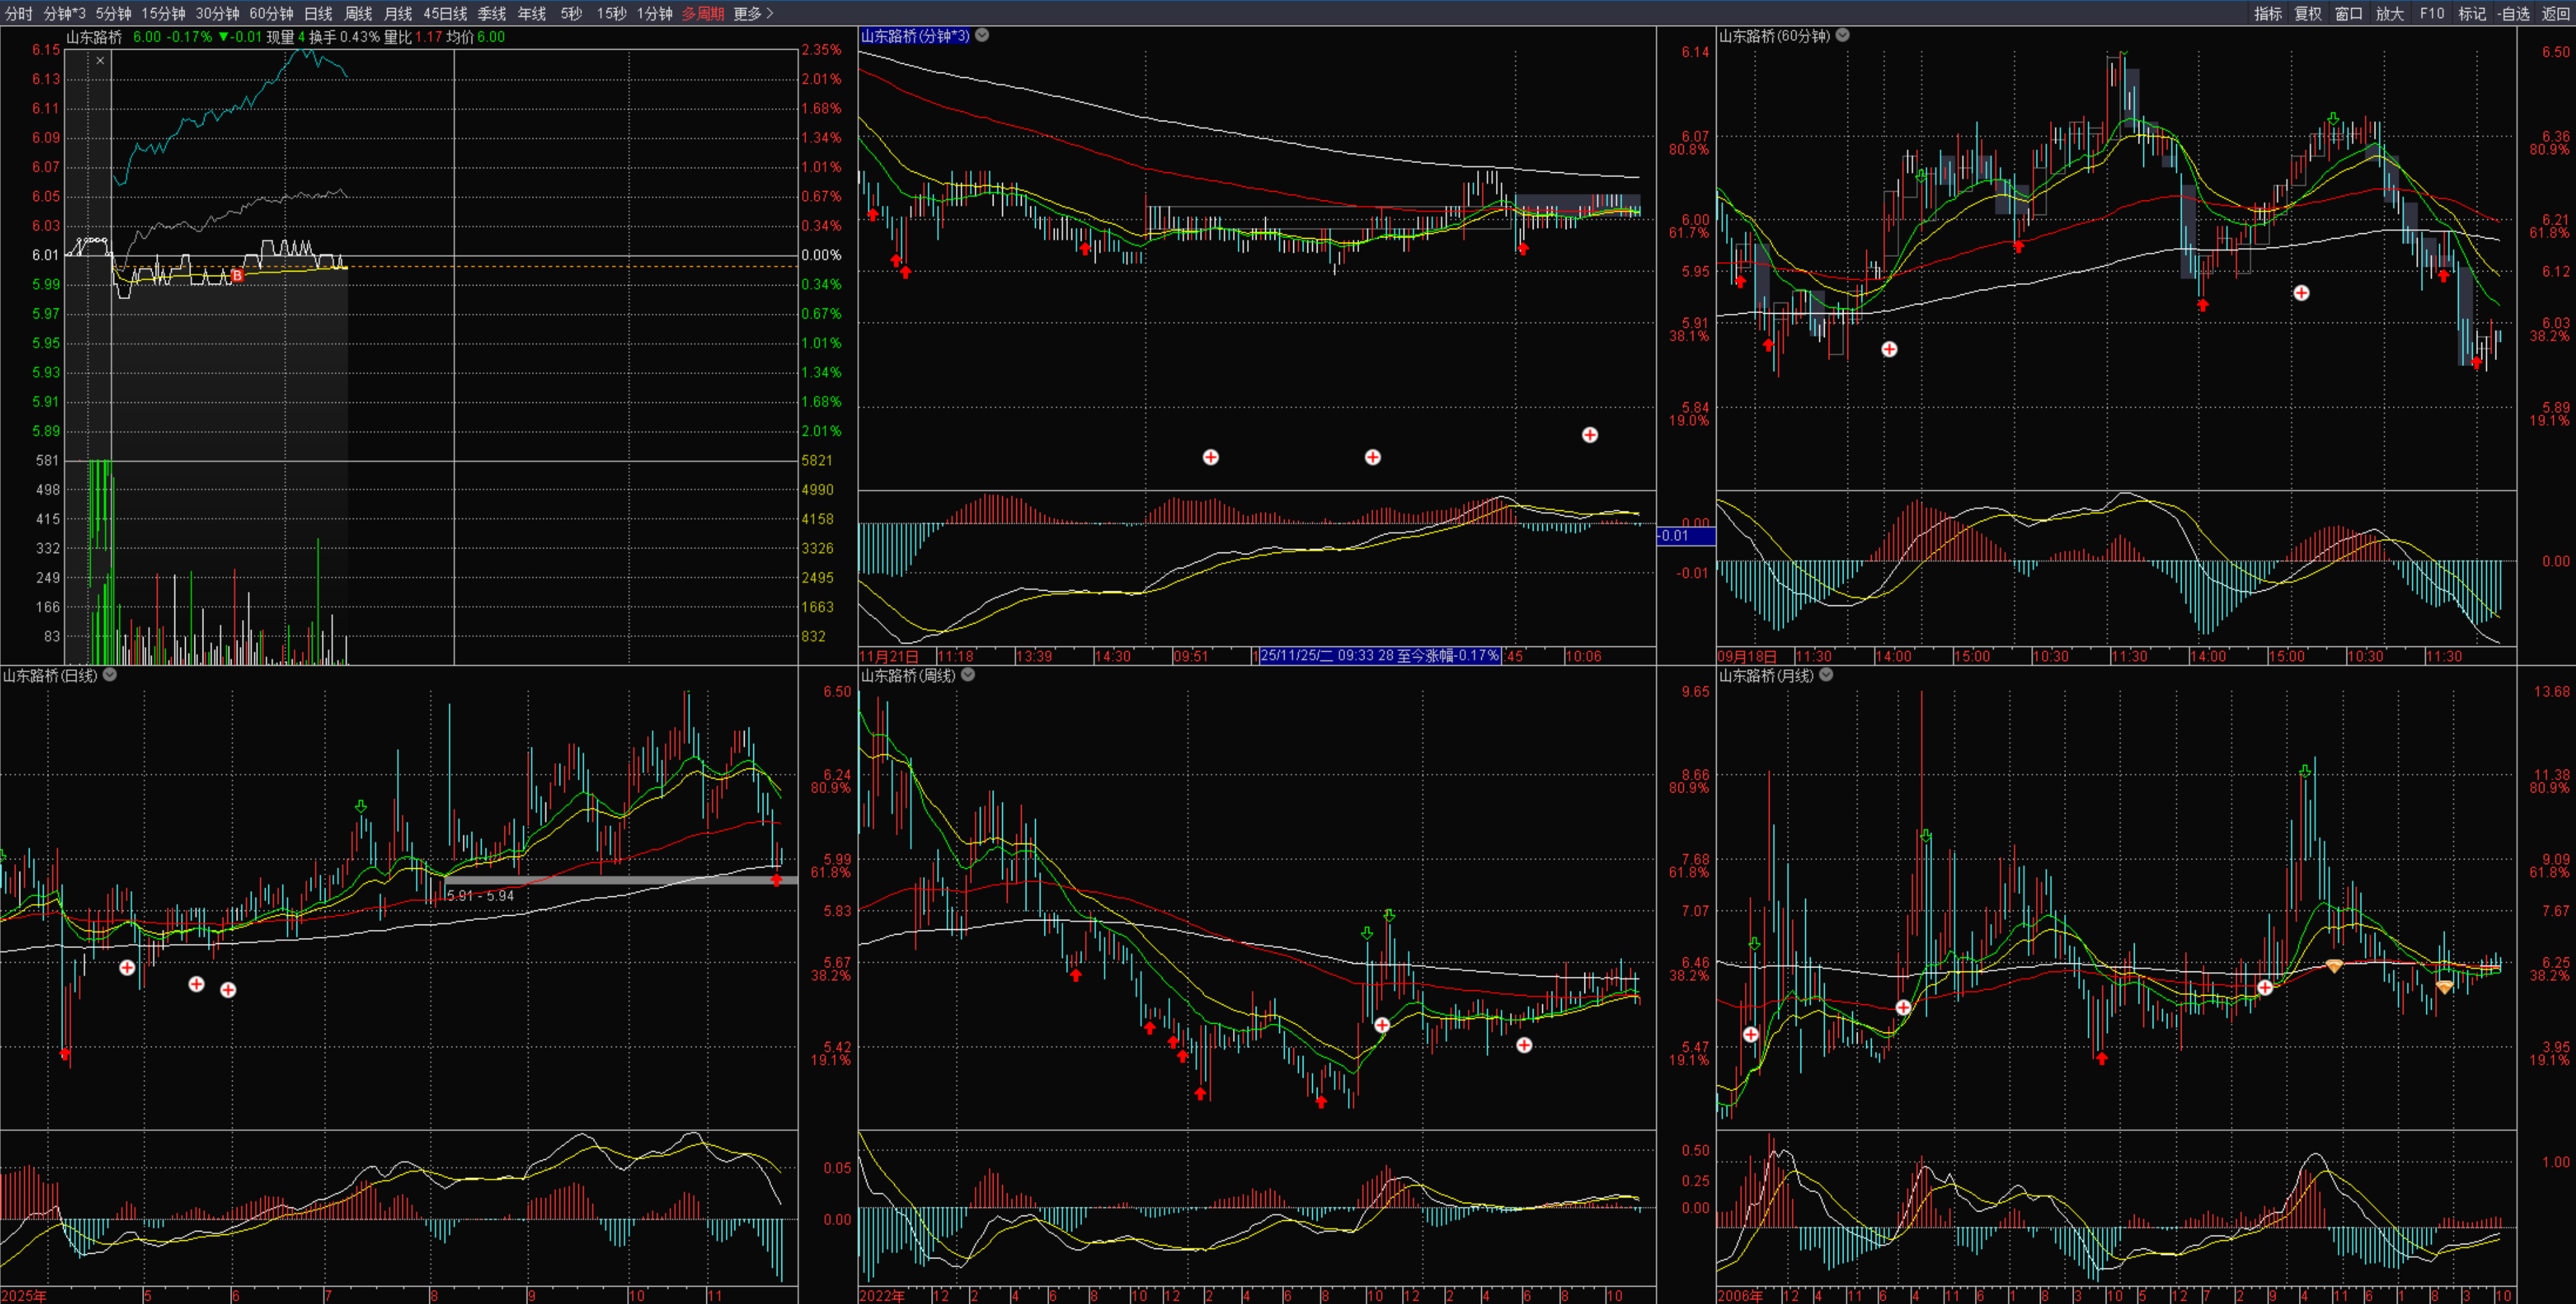The width and height of the screenshot is (2576, 1304).
Task: Expand the 山东路桥(周线) panel dropdown
Action: coord(968,674)
